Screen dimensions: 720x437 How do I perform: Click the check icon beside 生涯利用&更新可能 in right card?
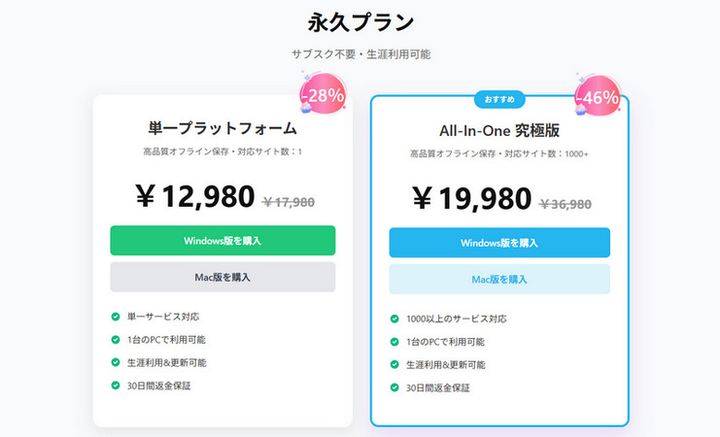pos(394,364)
